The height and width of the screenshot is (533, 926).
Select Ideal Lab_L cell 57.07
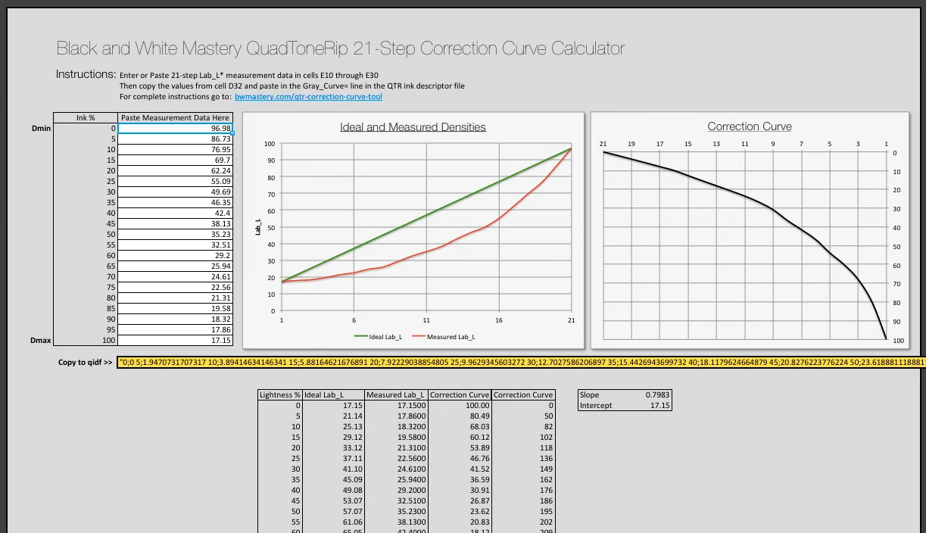(334, 512)
